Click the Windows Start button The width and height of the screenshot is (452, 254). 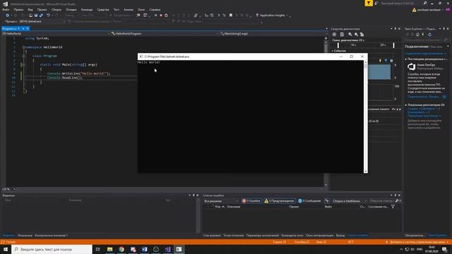(6, 249)
